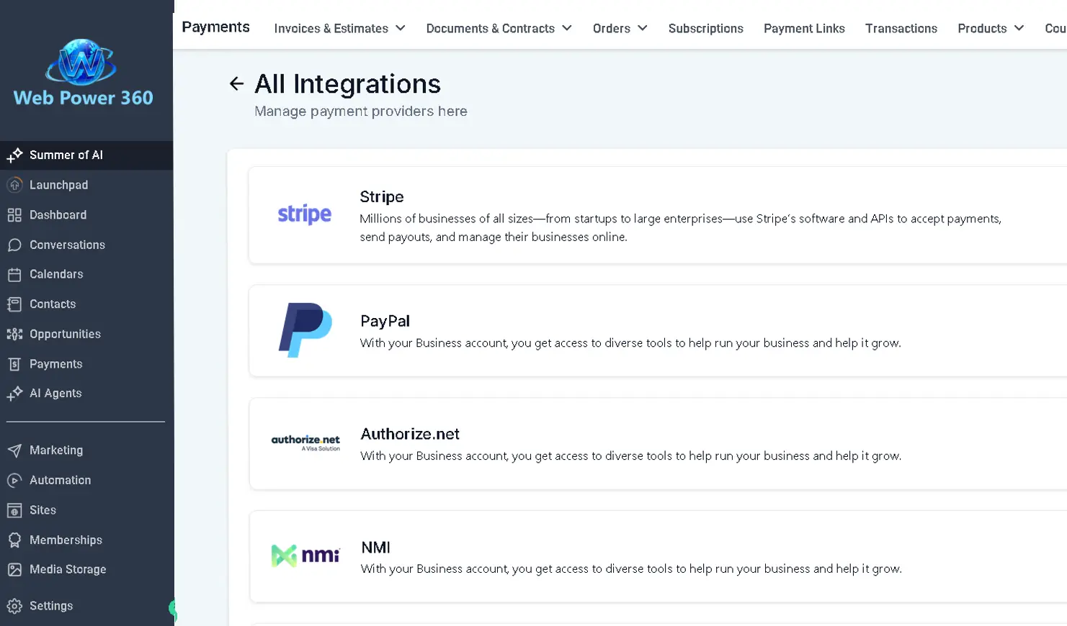Image resolution: width=1067 pixels, height=626 pixels.
Task: Click the AI Agents sparkle icon
Action: [x=14, y=394]
